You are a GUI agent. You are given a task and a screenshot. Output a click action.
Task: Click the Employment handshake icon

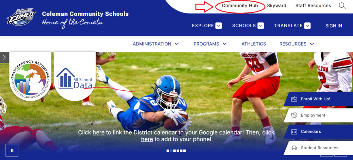coord(294,116)
